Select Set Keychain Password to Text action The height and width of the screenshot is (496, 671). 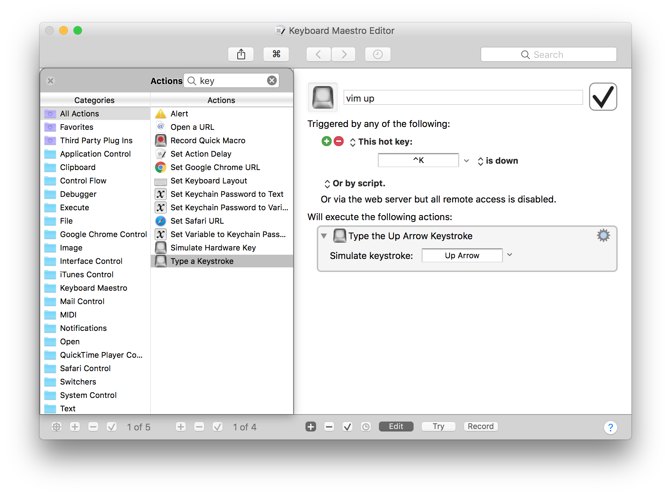[x=222, y=194]
